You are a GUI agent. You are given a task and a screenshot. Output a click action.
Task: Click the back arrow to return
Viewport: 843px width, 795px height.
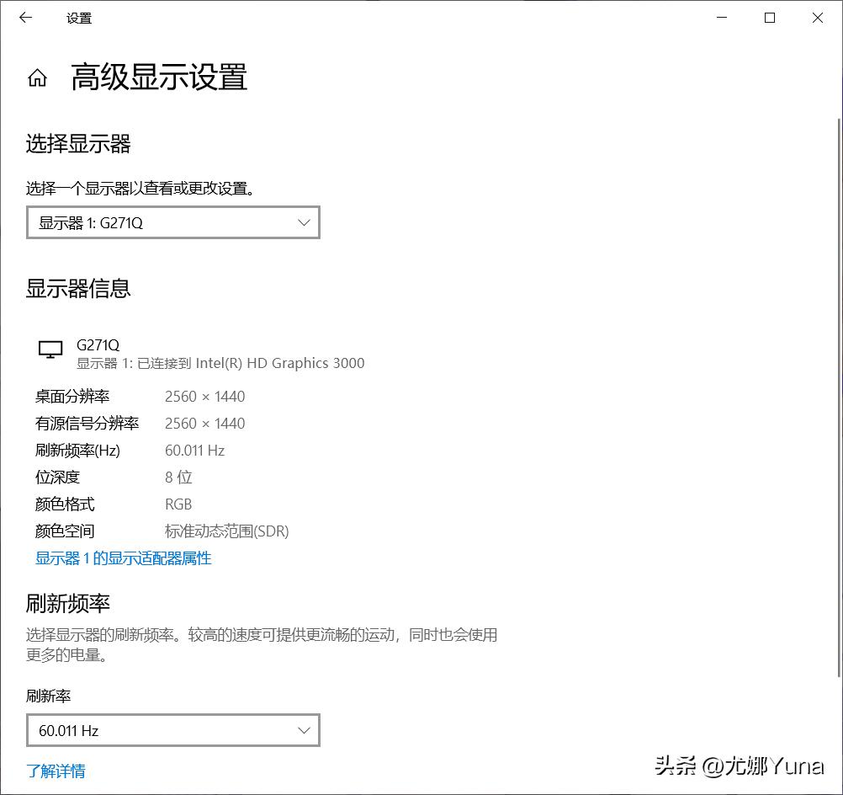24,17
